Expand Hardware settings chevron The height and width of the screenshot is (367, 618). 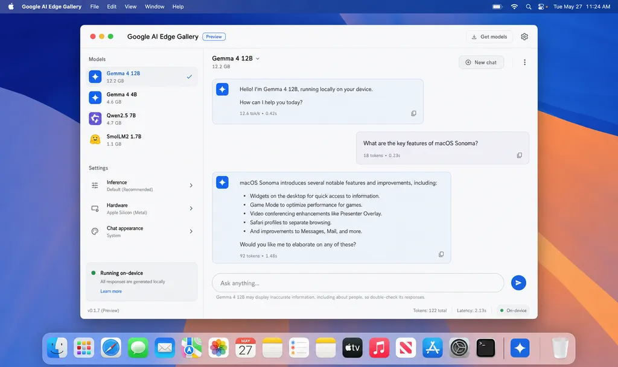(191, 208)
